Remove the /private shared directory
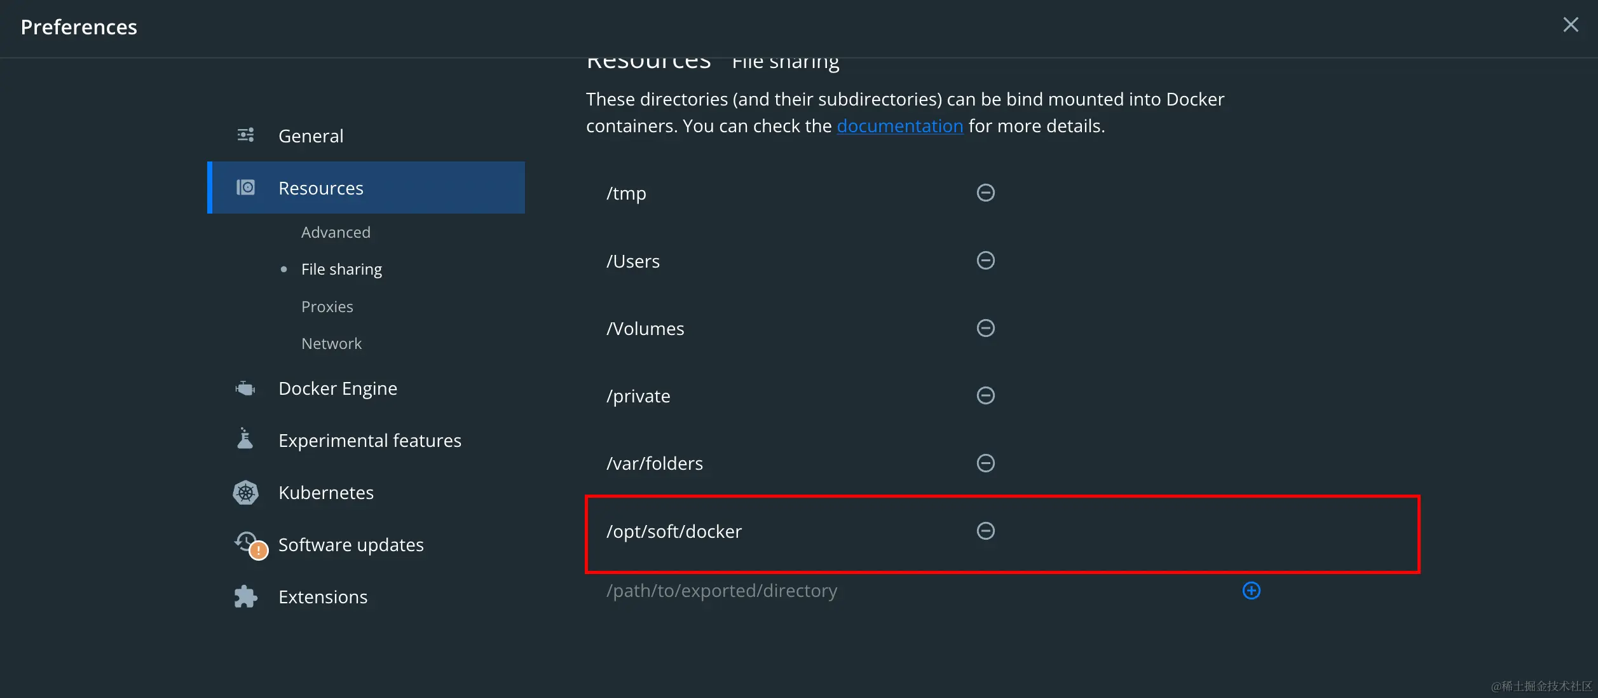The image size is (1598, 698). click(x=985, y=395)
